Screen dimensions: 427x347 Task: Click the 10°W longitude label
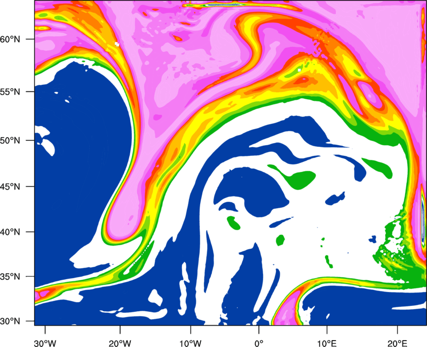click(191, 343)
